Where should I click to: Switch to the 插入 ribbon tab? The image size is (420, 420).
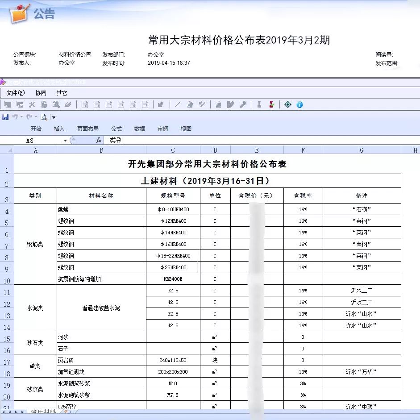[x=59, y=129]
